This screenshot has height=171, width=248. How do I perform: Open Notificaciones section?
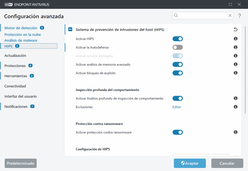pos(16,106)
